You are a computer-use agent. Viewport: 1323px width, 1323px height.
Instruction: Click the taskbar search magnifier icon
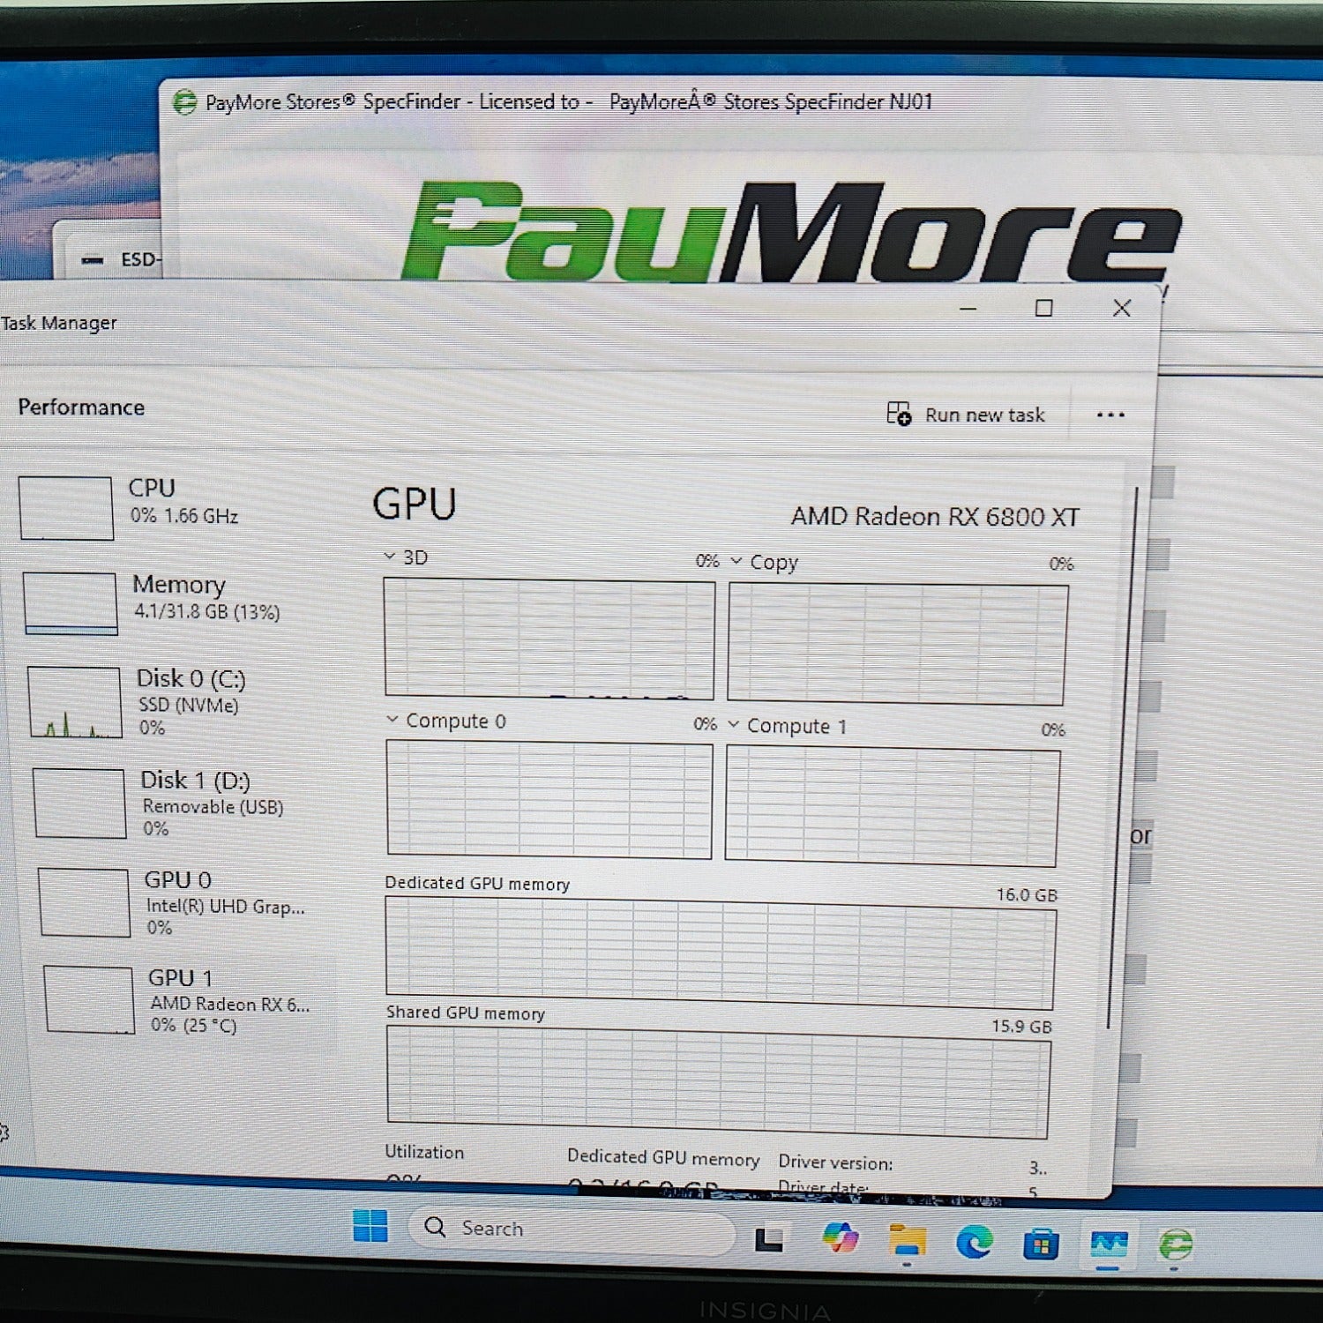tap(435, 1227)
